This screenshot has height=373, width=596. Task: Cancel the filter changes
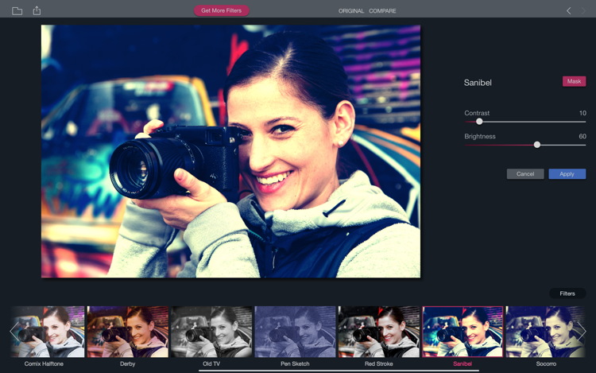point(525,173)
